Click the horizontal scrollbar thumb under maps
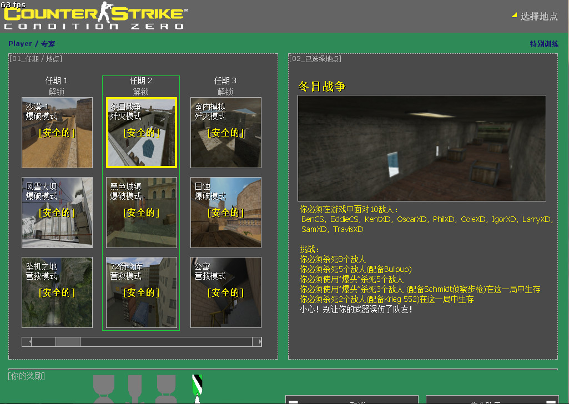Image resolution: width=569 pixels, height=404 pixels. coord(68,342)
